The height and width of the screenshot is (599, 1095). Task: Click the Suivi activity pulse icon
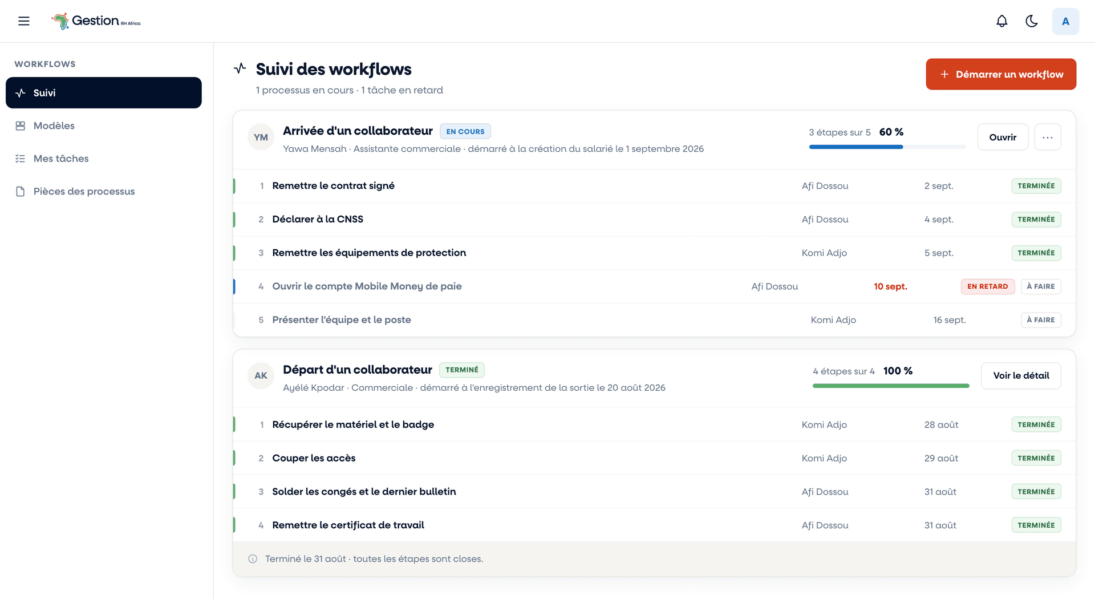20,92
